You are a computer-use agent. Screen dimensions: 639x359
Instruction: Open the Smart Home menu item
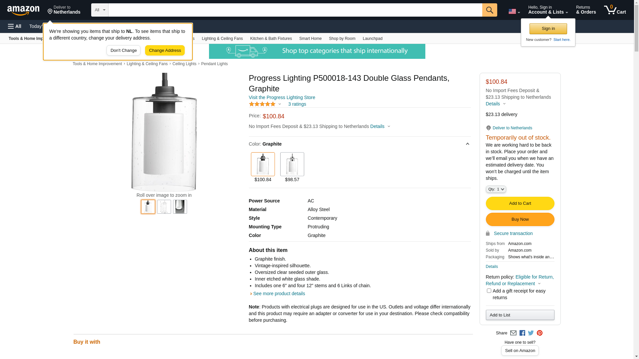point(310,39)
